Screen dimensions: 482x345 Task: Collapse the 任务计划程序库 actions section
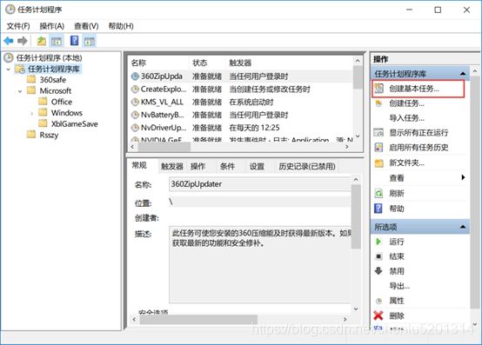[463, 74]
